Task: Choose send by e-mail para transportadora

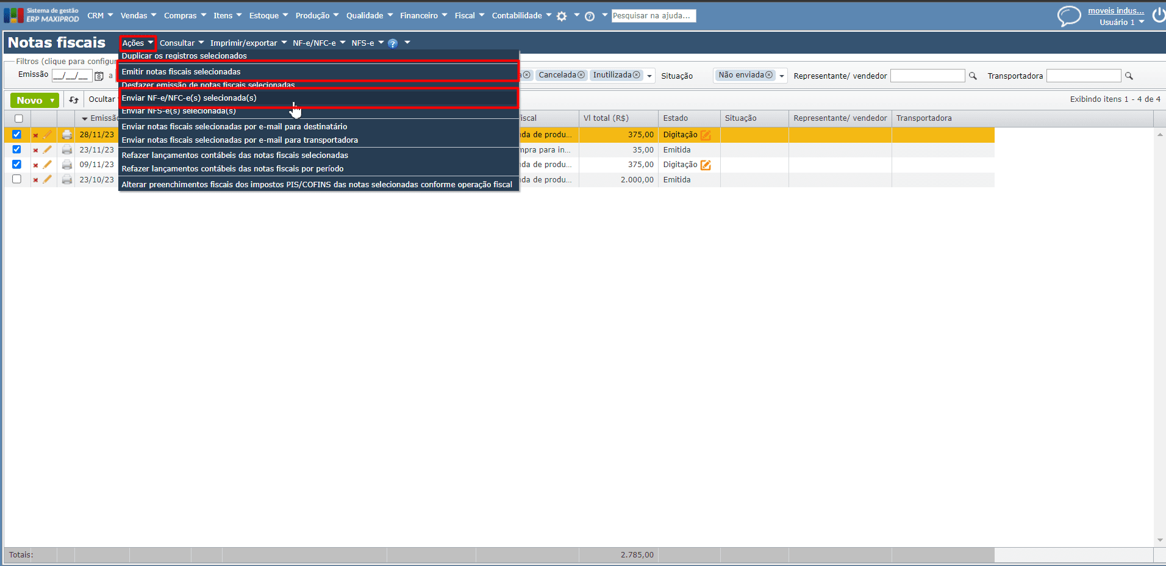Action: 240,140
